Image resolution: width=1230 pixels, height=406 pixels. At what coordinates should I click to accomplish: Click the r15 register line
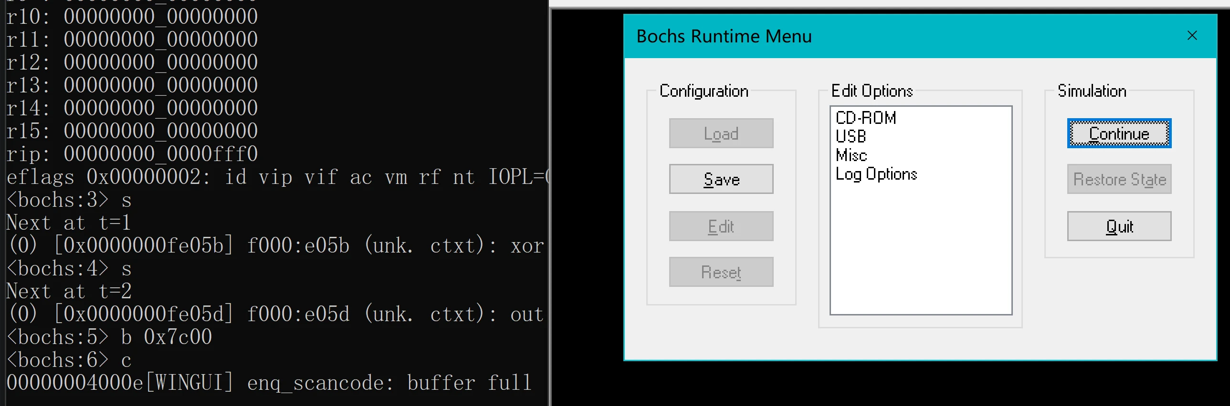click(x=132, y=131)
